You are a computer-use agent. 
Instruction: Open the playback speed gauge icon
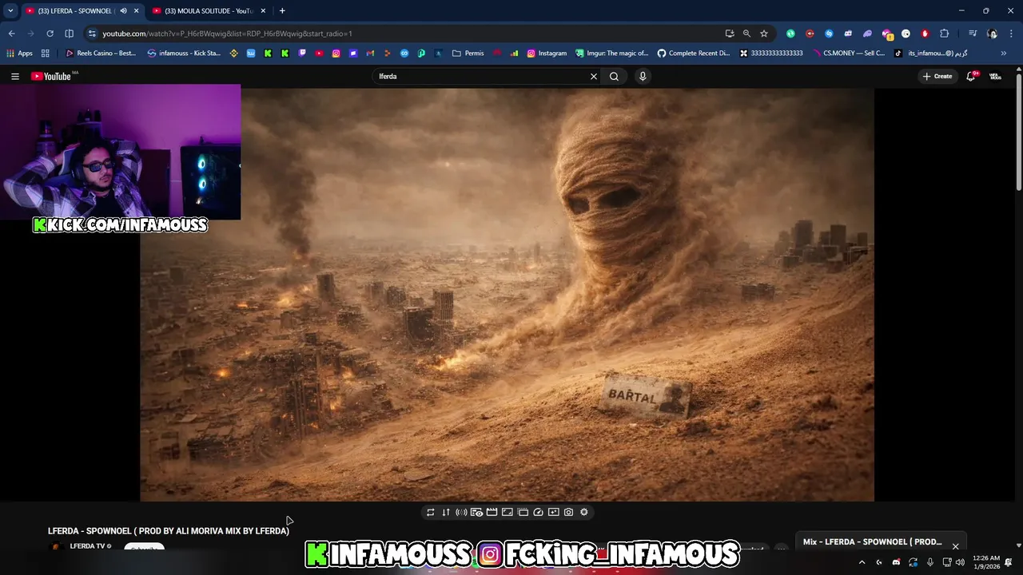(538, 512)
